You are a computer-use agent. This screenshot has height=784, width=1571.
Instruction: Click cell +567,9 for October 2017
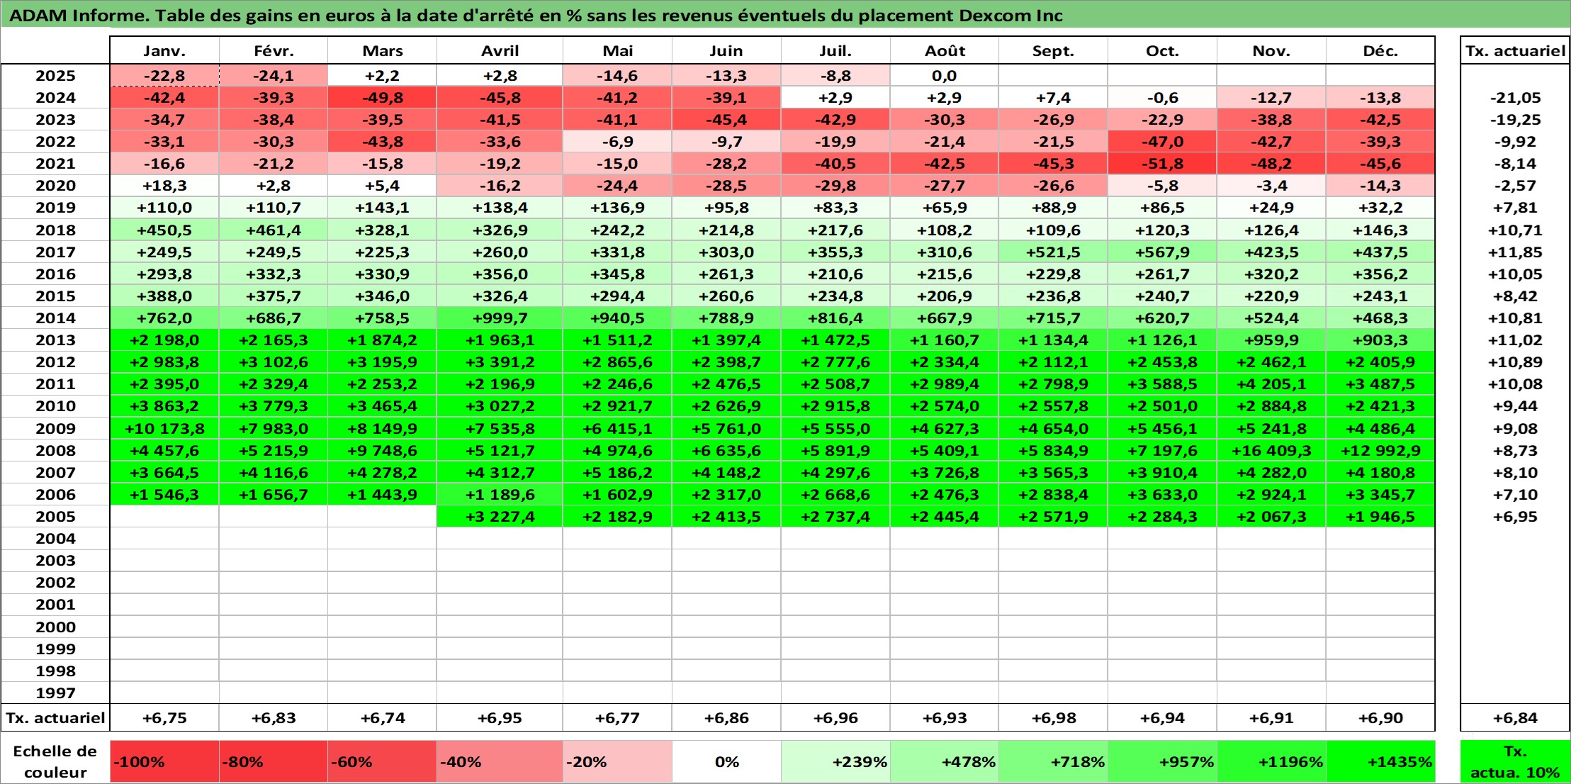[1162, 252]
